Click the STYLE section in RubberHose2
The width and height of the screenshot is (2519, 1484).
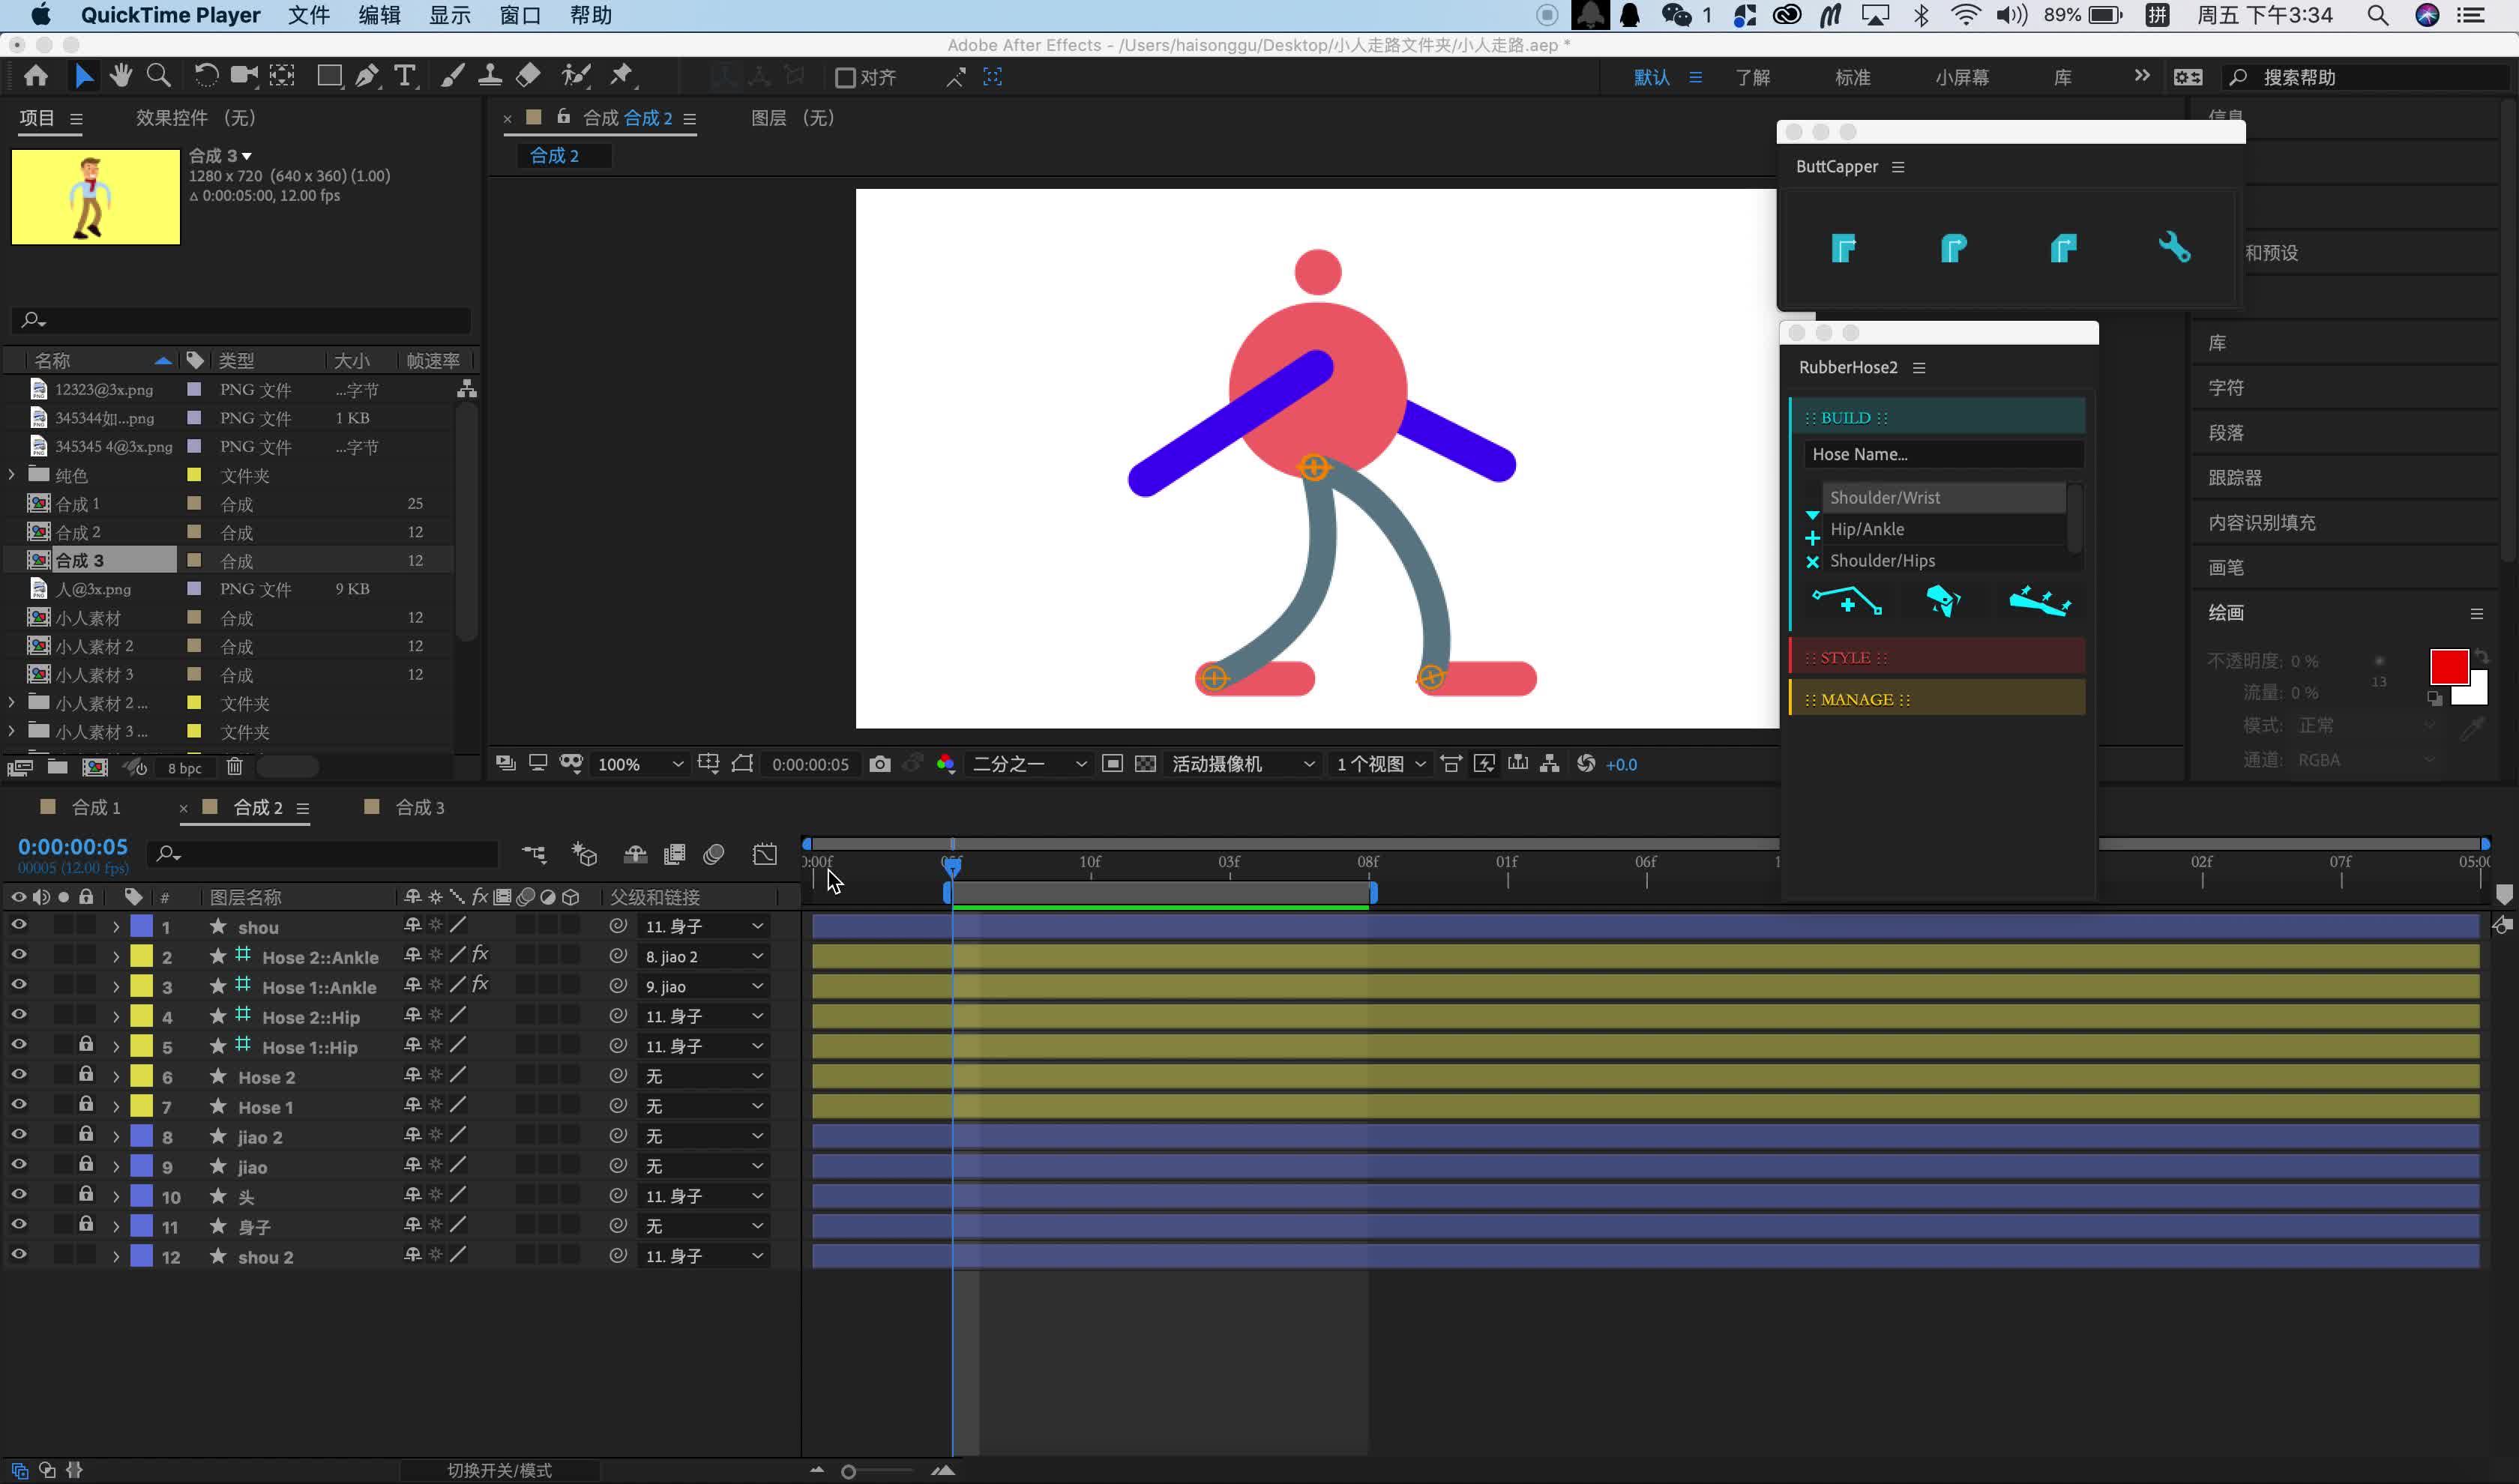[x=1936, y=657]
